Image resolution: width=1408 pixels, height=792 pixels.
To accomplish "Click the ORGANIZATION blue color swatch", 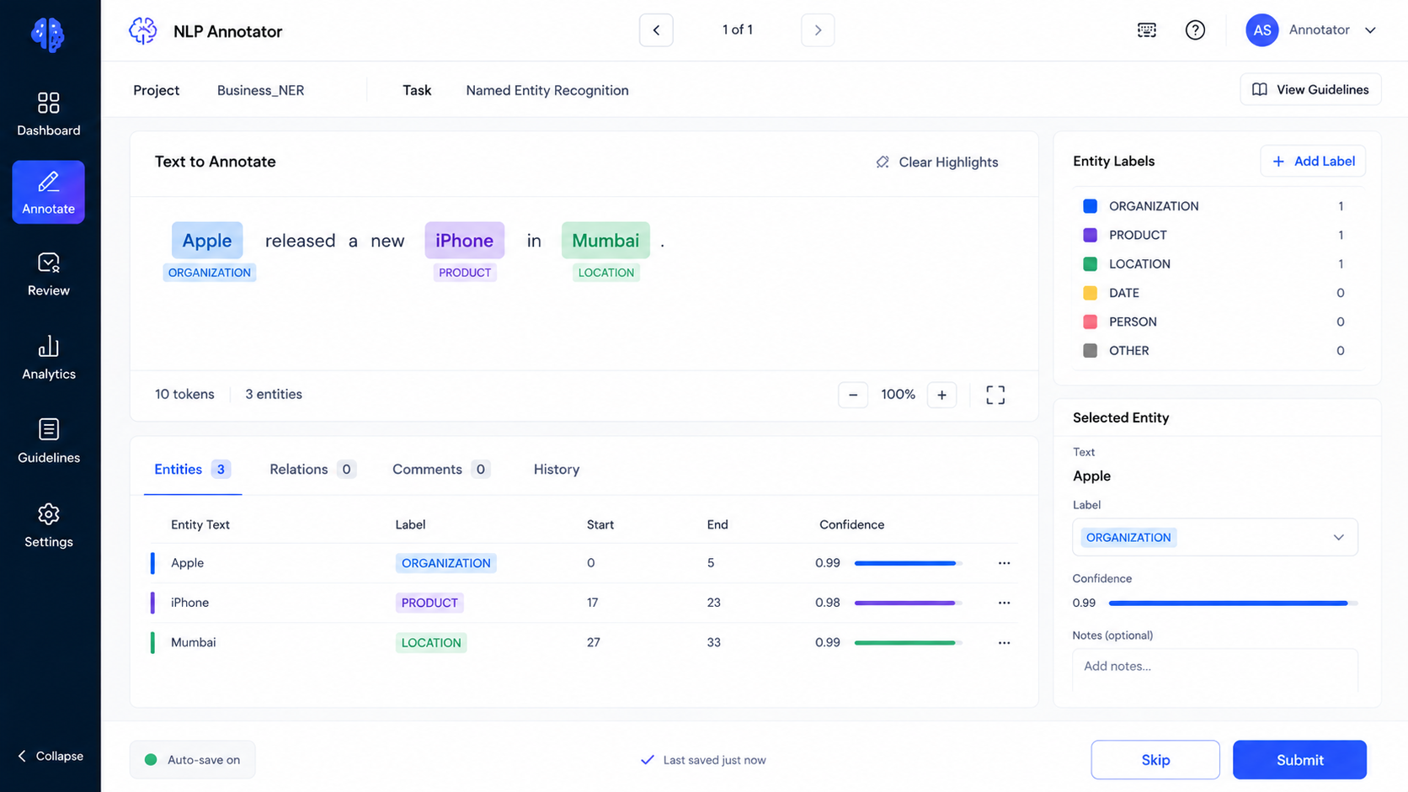I will click(1090, 206).
